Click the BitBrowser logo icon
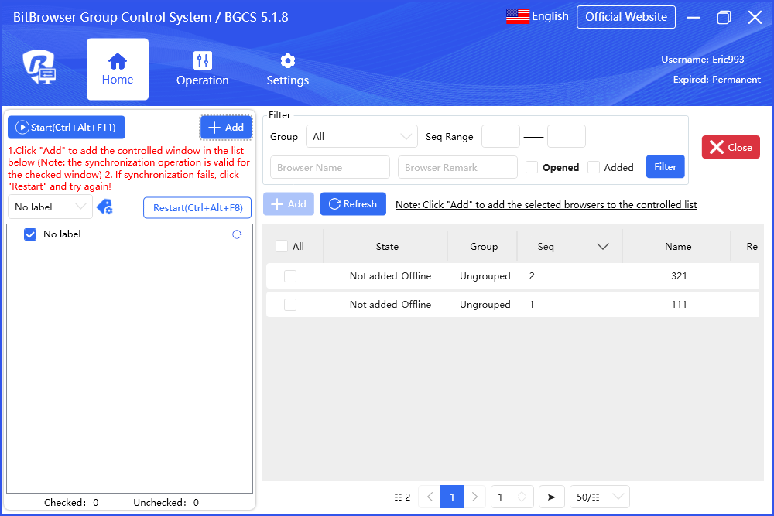The height and width of the screenshot is (516, 774). click(39, 67)
